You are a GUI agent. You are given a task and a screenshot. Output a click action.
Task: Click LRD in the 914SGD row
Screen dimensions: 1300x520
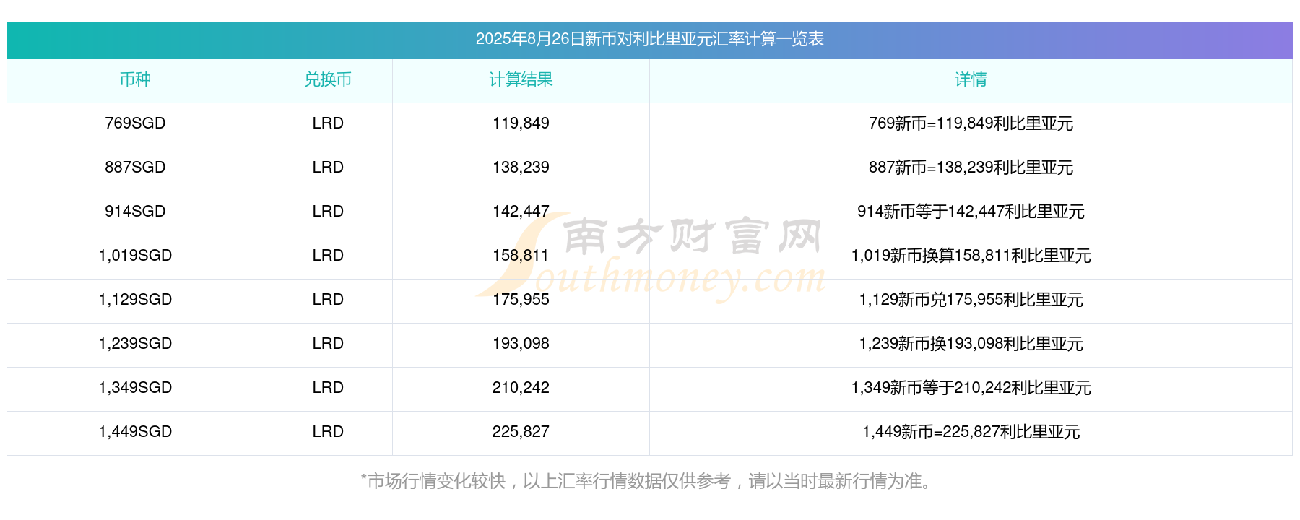point(328,212)
